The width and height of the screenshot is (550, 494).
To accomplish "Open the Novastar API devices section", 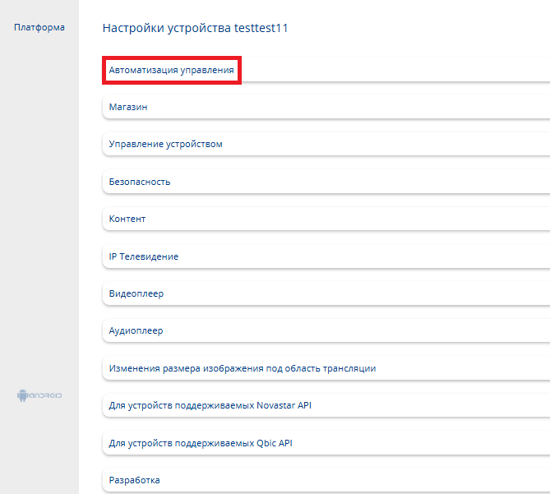I will tap(210, 405).
